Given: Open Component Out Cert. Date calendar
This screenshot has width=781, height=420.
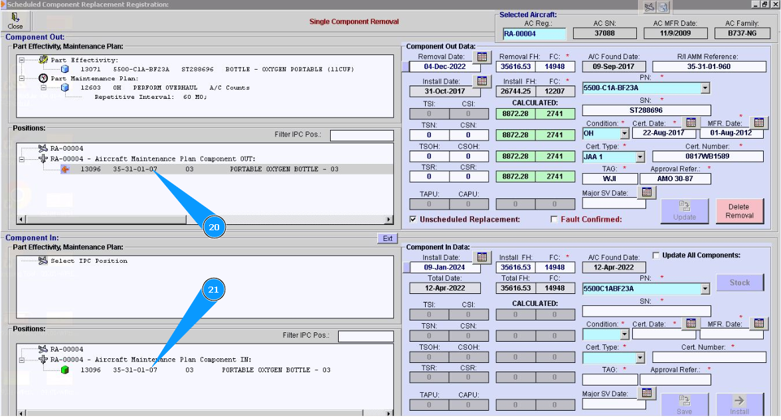Looking at the screenshot, I should coord(691,122).
